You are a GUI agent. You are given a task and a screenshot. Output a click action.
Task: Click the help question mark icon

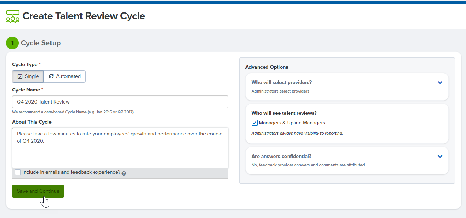pos(124,173)
